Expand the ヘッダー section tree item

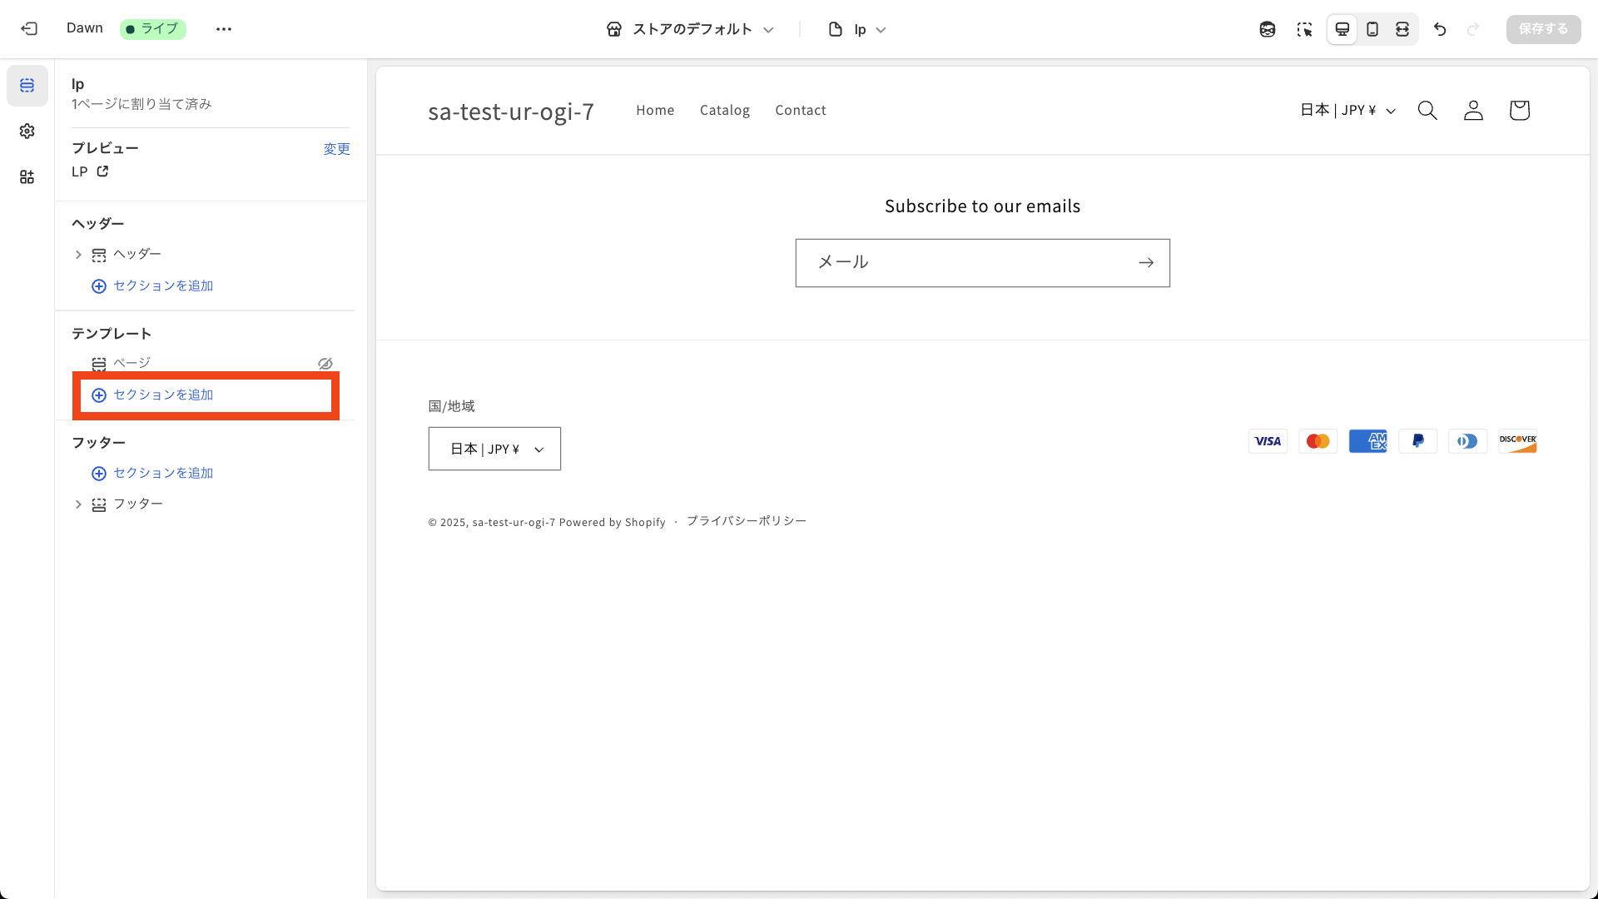coord(79,255)
